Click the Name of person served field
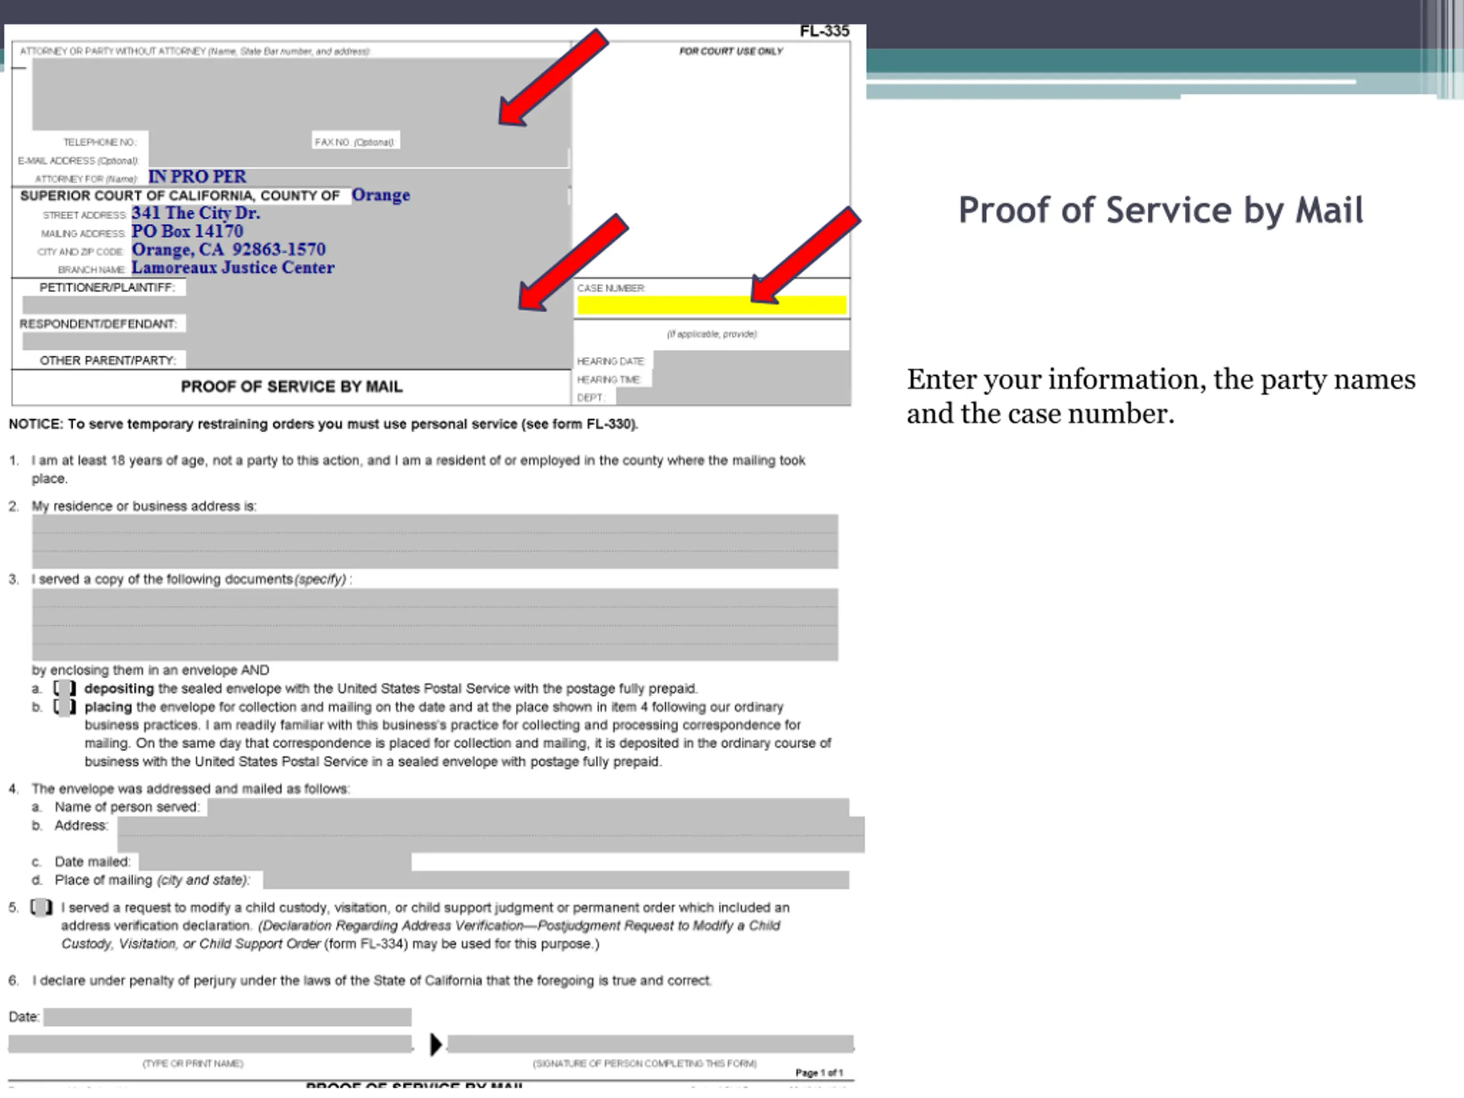Screen dimensions: 1464x1098 coord(528,807)
